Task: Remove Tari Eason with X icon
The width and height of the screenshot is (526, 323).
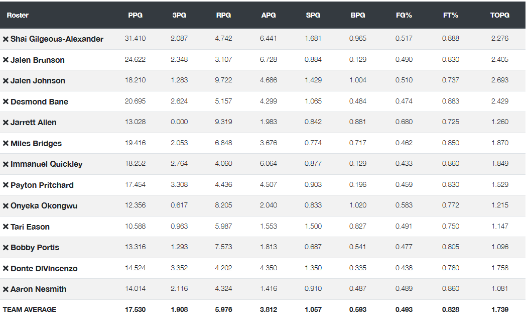Action: (x=6, y=227)
